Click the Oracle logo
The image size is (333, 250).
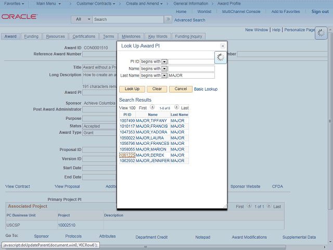(x=19, y=17)
